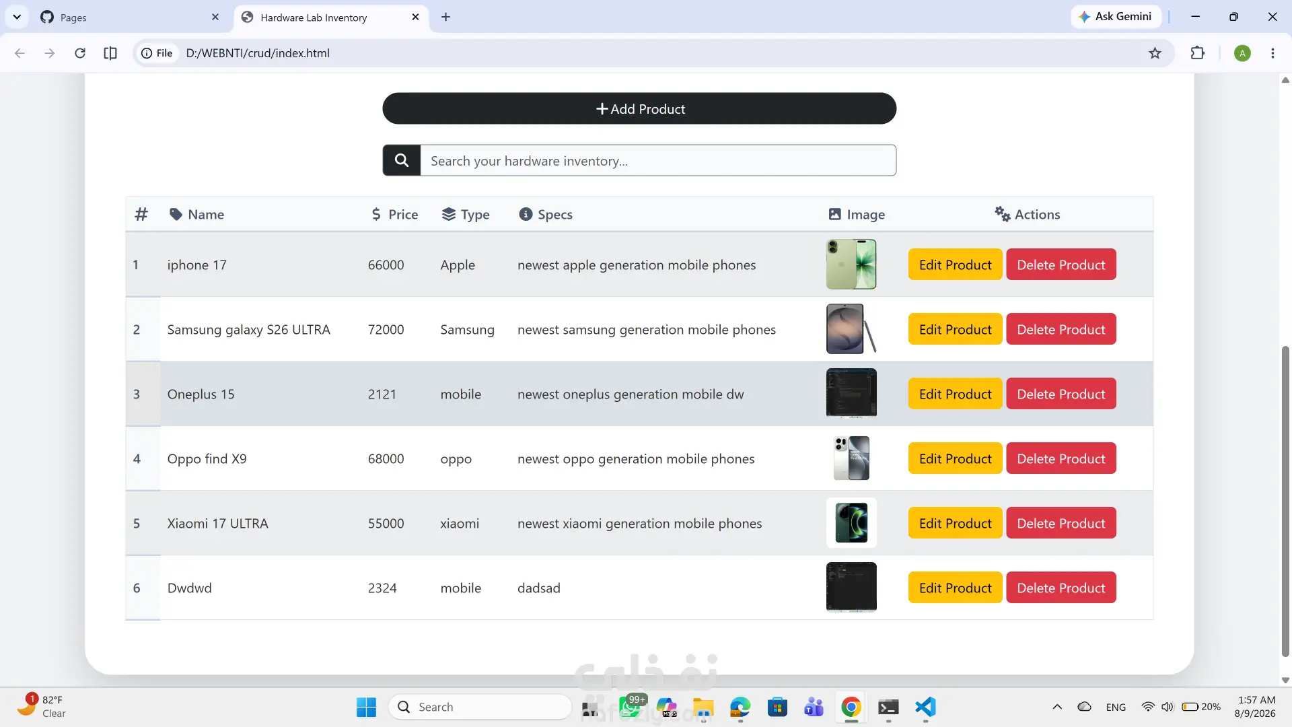The image size is (1292, 727).
Task: Click the Ask Gemini button
Action: pyautogui.click(x=1116, y=17)
